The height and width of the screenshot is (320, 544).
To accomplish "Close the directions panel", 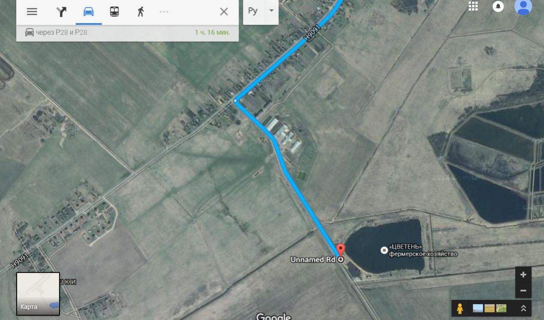I will [224, 12].
